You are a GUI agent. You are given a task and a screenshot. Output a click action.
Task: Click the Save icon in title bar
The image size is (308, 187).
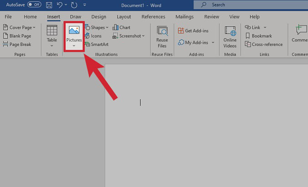pos(49,5)
